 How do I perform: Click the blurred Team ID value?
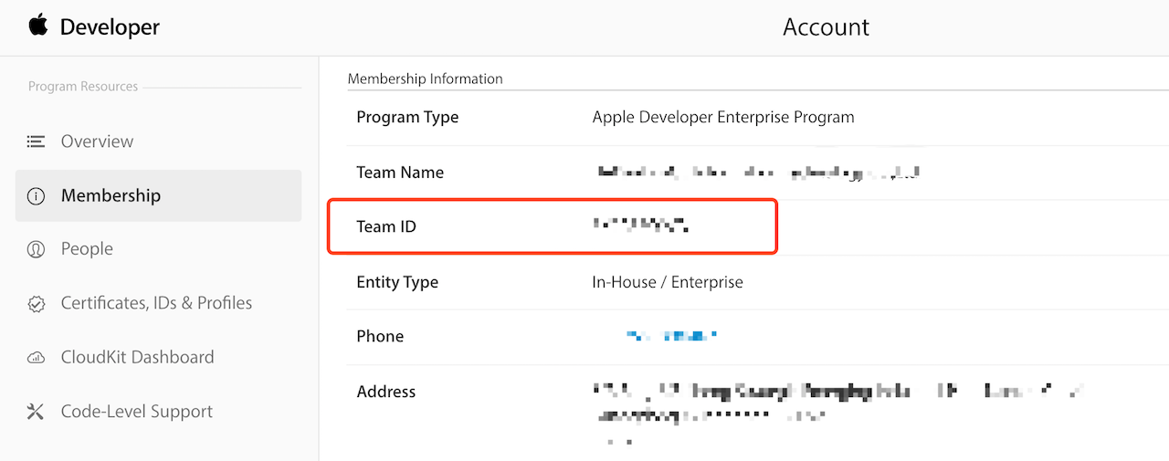640,225
